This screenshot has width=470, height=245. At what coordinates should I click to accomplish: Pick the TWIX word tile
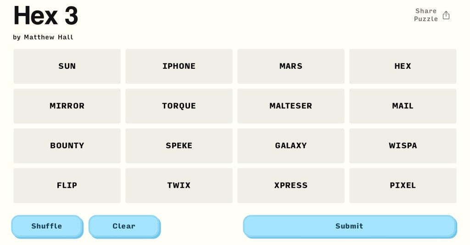[179, 185]
